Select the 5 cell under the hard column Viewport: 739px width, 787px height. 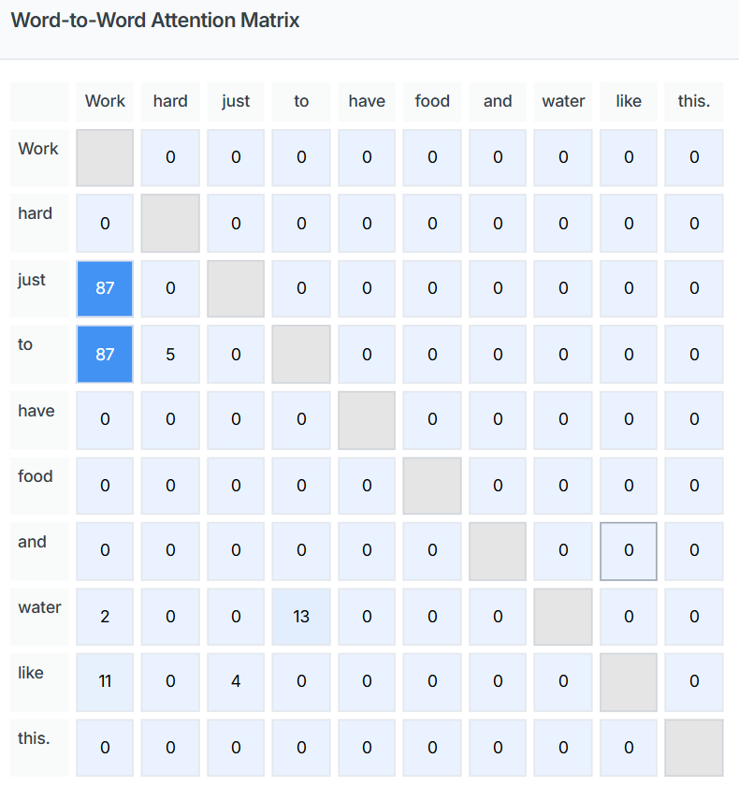coord(170,355)
